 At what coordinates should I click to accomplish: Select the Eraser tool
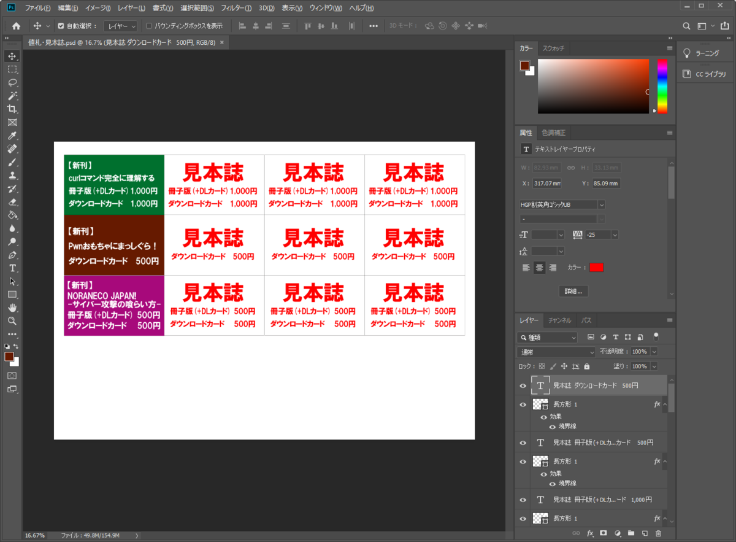(12, 202)
